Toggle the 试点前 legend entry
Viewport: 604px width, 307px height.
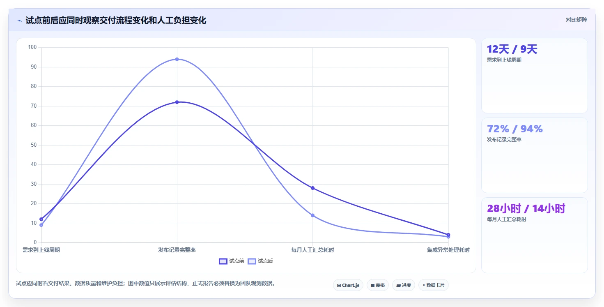(x=232, y=261)
